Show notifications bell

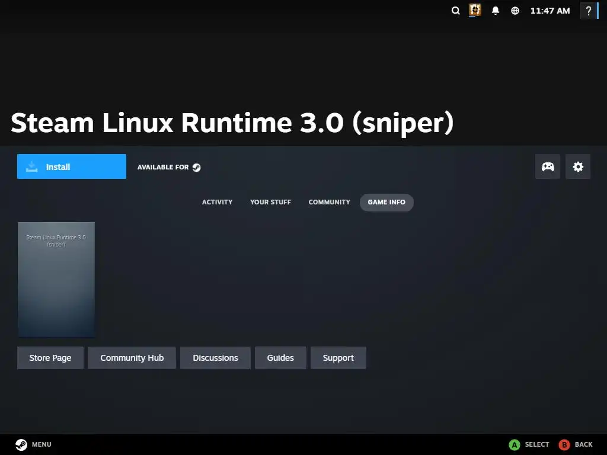pyautogui.click(x=495, y=11)
